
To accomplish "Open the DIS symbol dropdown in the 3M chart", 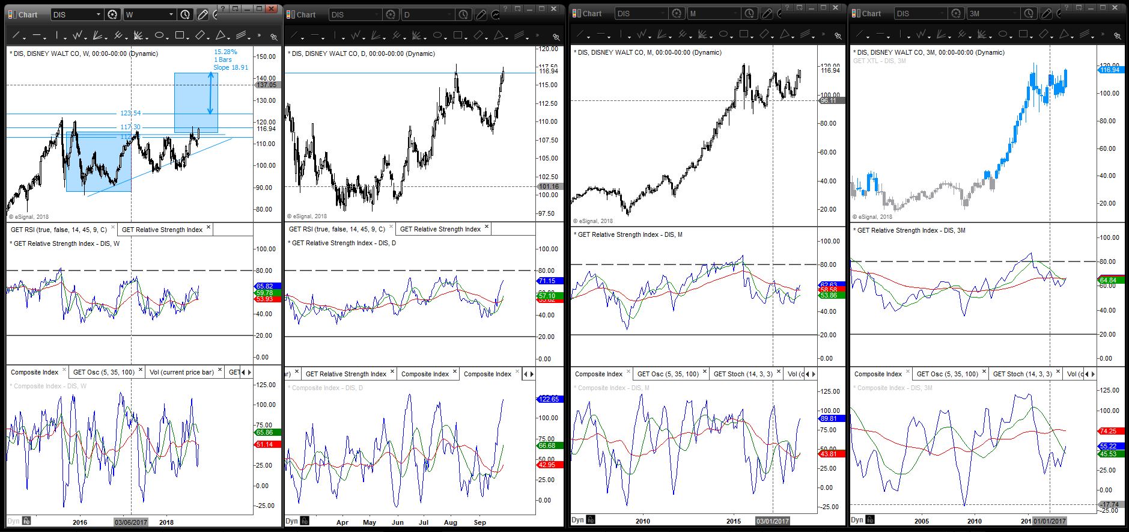I will click(x=942, y=13).
